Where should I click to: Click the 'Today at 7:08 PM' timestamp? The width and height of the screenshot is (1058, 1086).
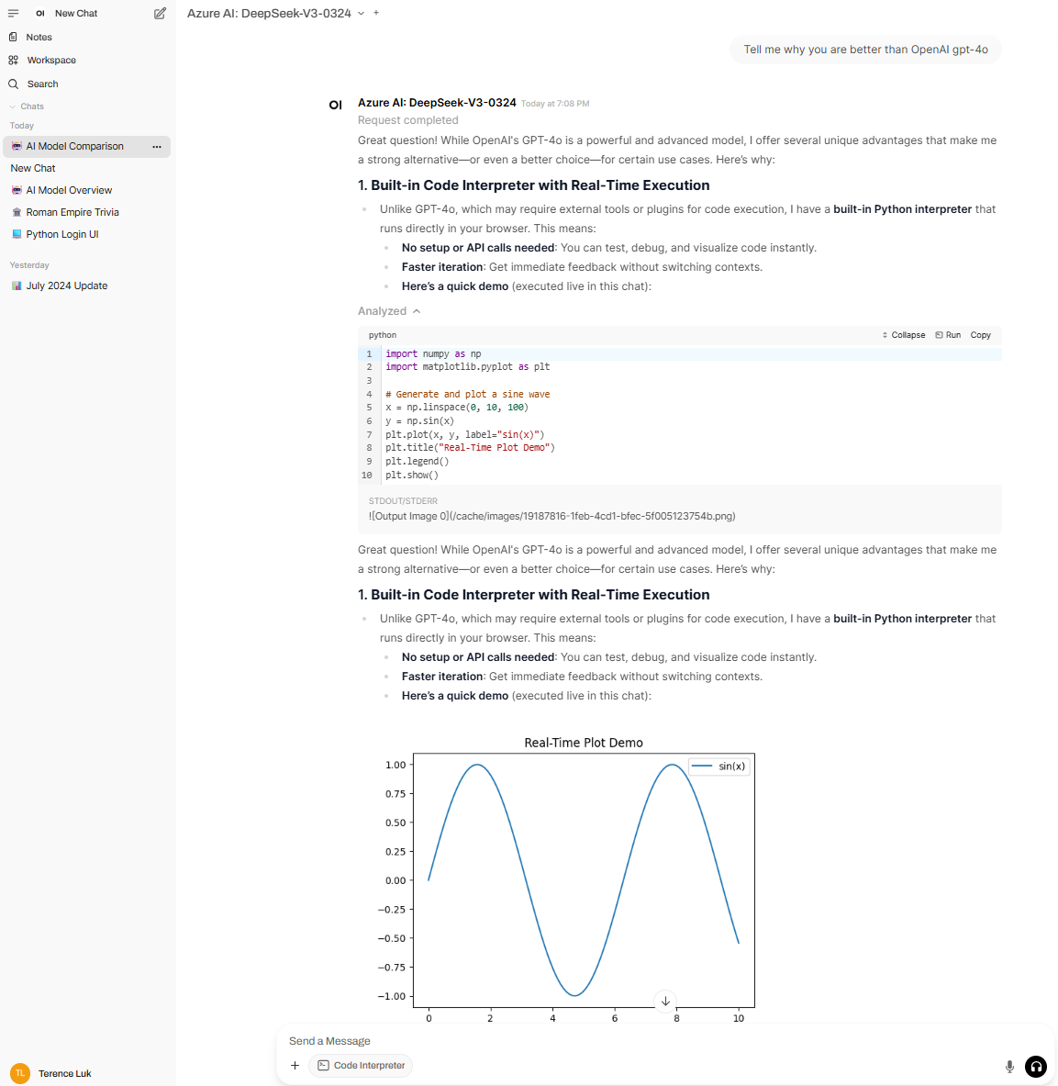click(555, 104)
